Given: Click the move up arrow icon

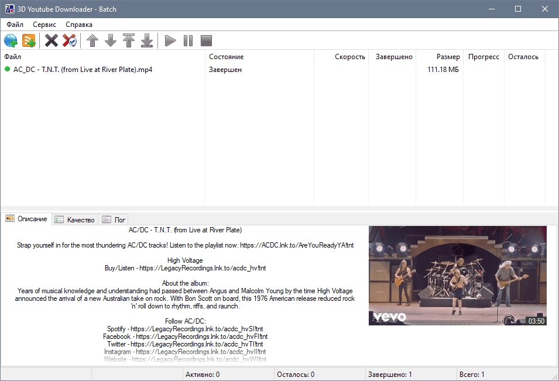Looking at the screenshot, I should [x=92, y=40].
